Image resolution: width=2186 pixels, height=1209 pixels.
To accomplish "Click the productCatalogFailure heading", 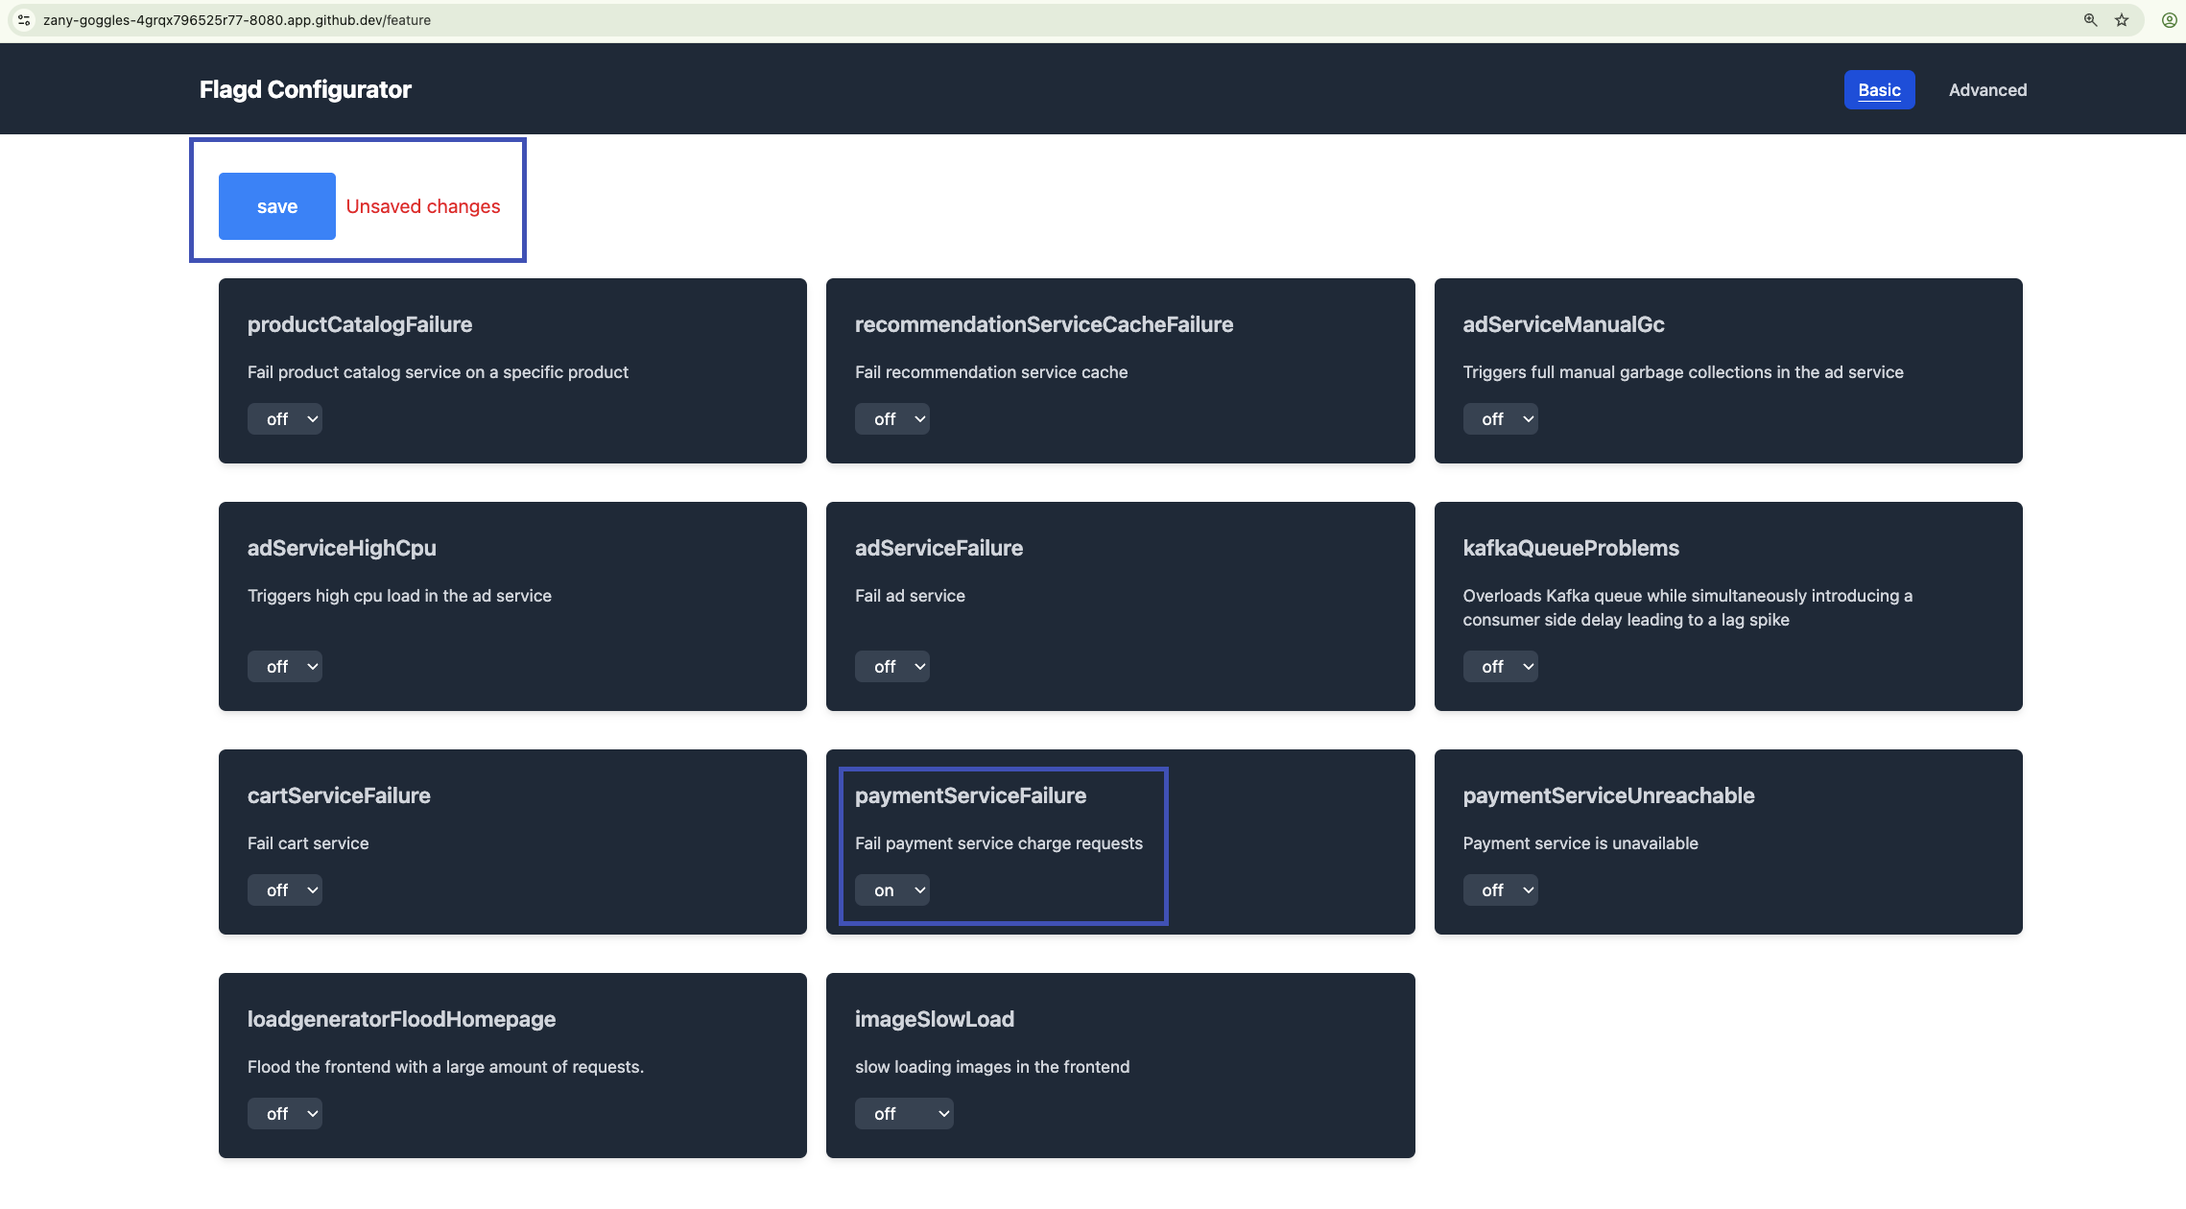I will 360,324.
